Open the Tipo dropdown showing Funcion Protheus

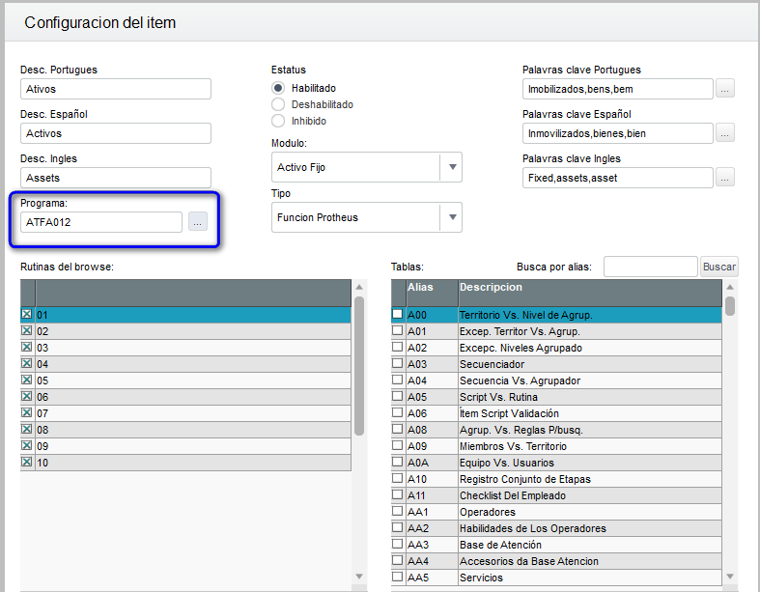[x=366, y=217]
